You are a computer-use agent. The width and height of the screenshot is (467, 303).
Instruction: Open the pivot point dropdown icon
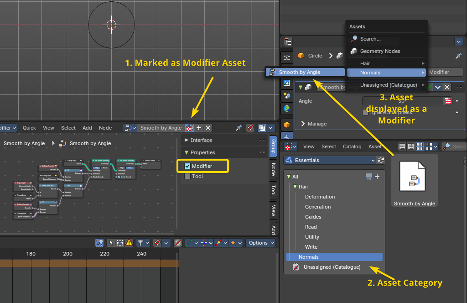point(207,243)
